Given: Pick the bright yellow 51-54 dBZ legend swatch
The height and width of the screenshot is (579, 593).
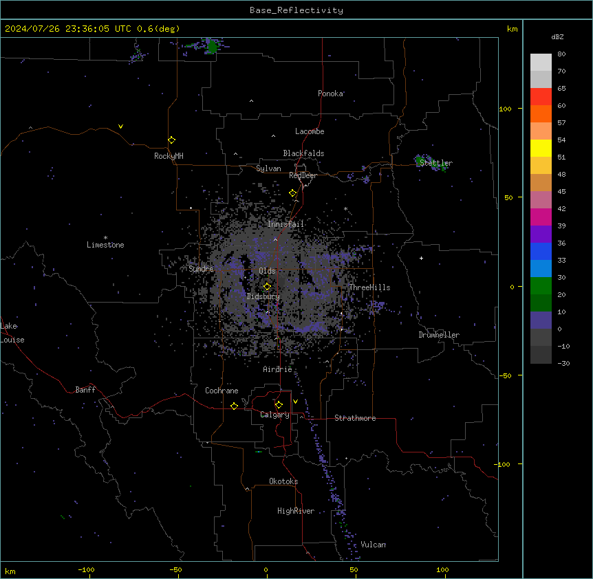Looking at the screenshot, I should coord(541,148).
